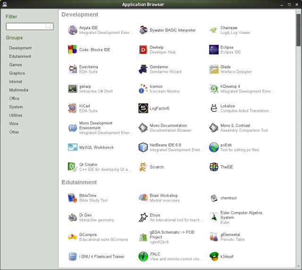Open Mono Documentation browser icon
This screenshot has height=270, width=302.
tap(143, 128)
